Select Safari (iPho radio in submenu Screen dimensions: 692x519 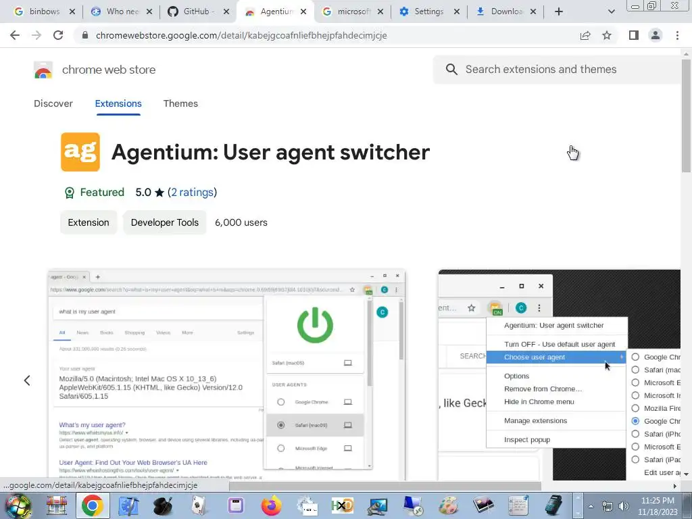pyautogui.click(x=635, y=434)
